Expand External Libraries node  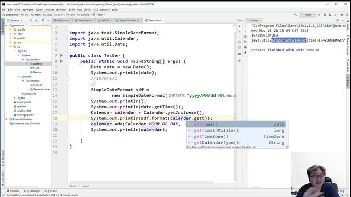(6, 119)
